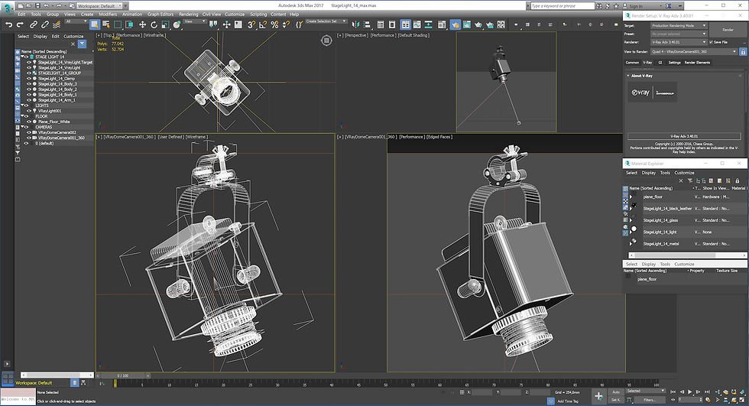Hide the StageLight_14_Clamp object
This screenshot has width=749, height=406.
pyautogui.click(x=29, y=79)
